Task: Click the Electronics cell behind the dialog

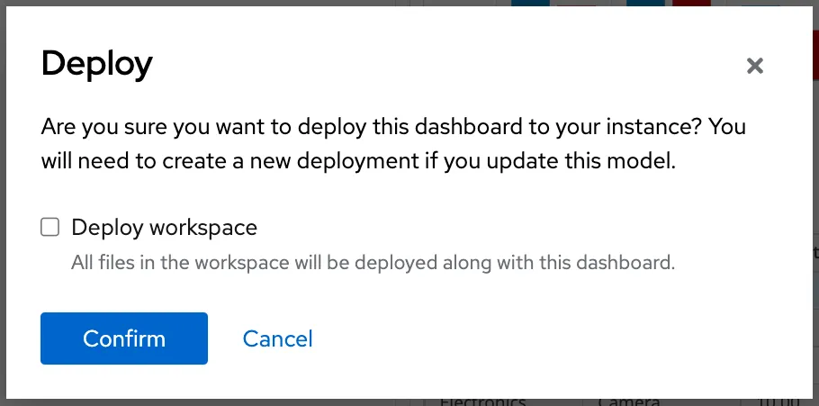Action: click(482, 402)
